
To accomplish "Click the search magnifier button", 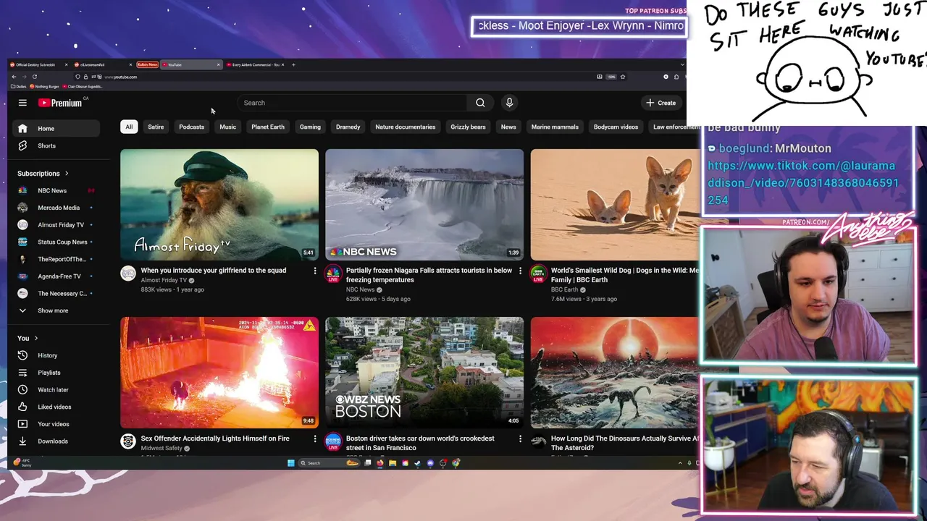I will [480, 103].
